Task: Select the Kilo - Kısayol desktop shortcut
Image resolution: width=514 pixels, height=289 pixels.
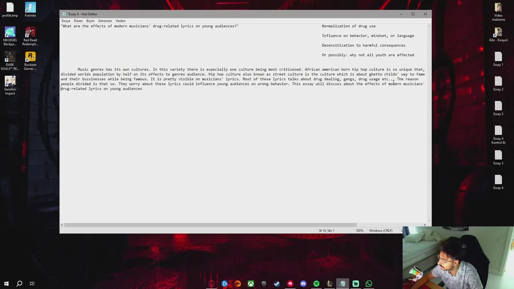Action: click(x=498, y=35)
